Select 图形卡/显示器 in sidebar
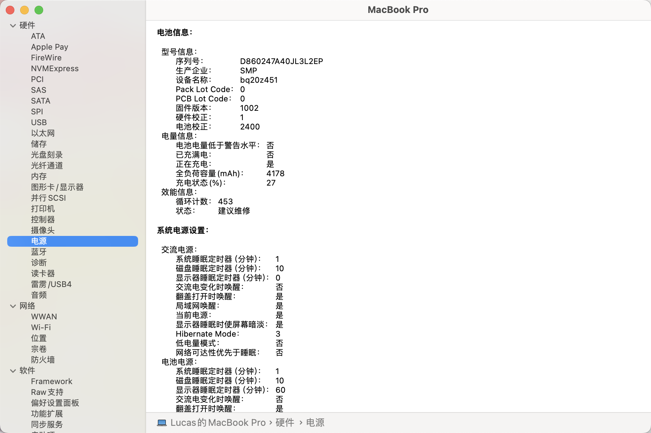Screen dimensions: 651x433 57,187
